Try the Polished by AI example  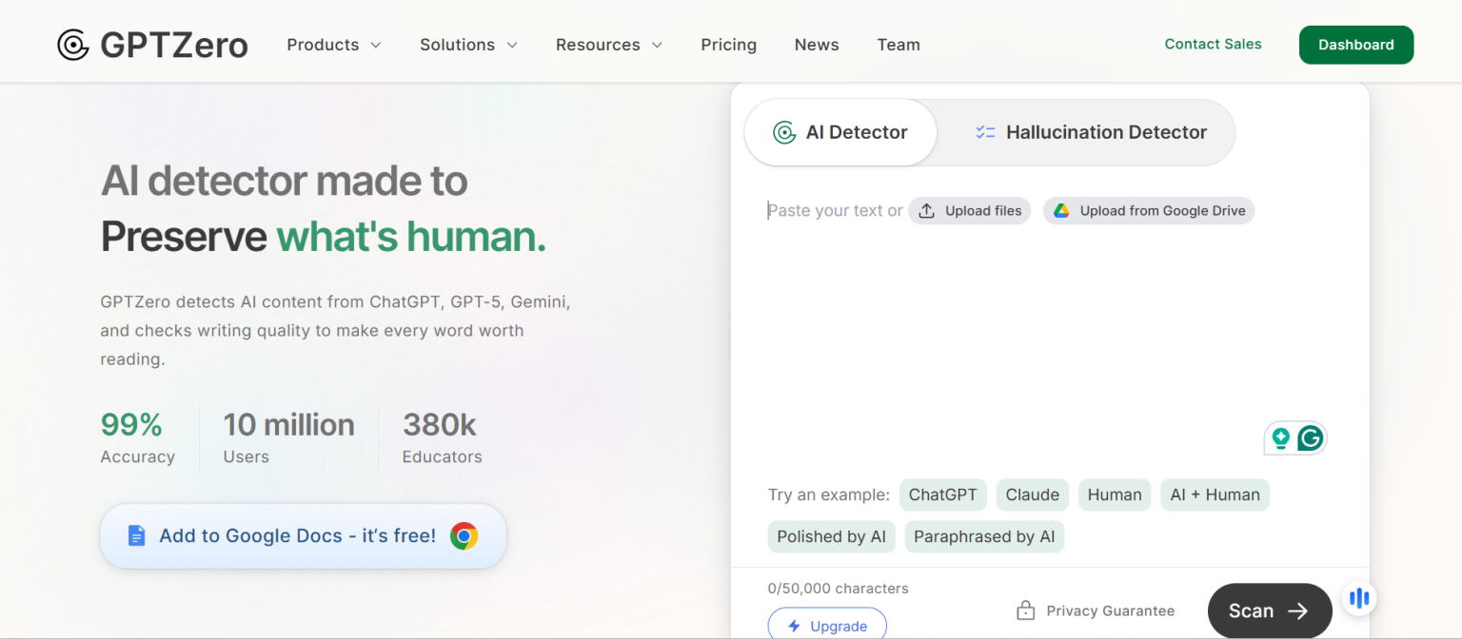832,536
